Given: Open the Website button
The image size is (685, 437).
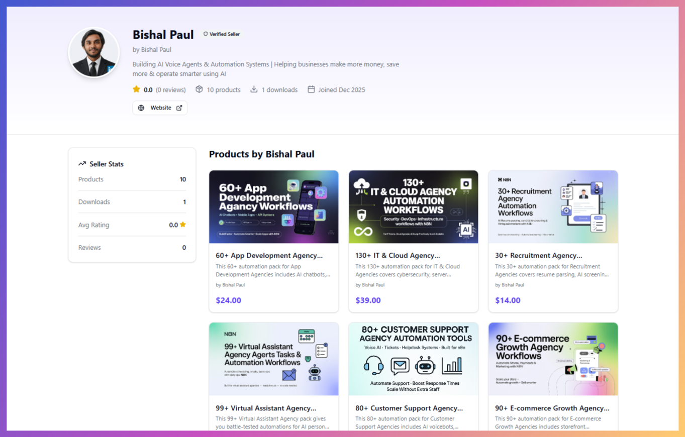Looking at the screenshot, I should coord(160,107).
